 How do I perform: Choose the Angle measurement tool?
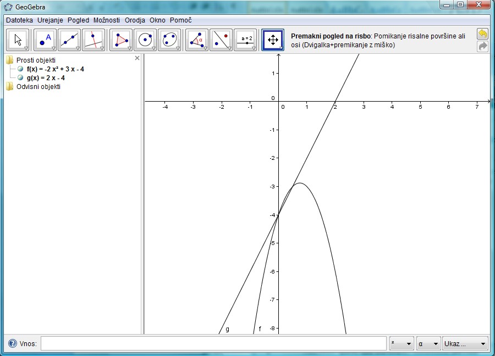(x=197, y=40)
